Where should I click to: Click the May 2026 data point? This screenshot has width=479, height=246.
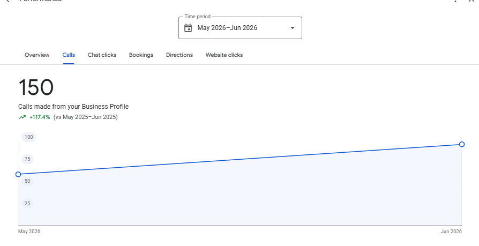[18, 174]
